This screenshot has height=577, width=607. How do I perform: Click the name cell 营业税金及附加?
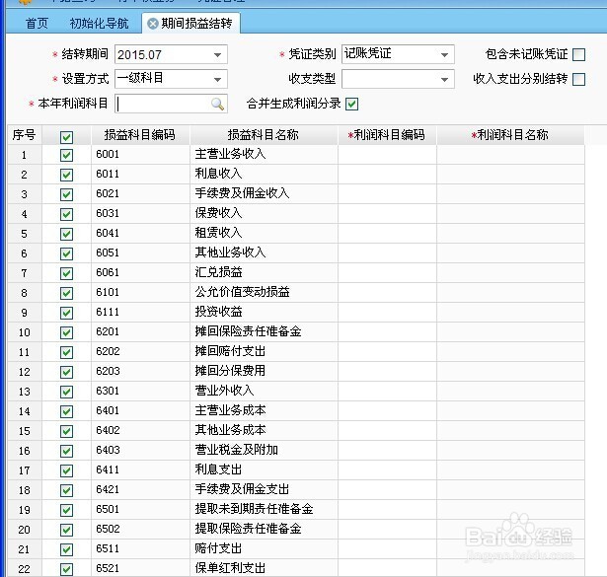point(264,451)
